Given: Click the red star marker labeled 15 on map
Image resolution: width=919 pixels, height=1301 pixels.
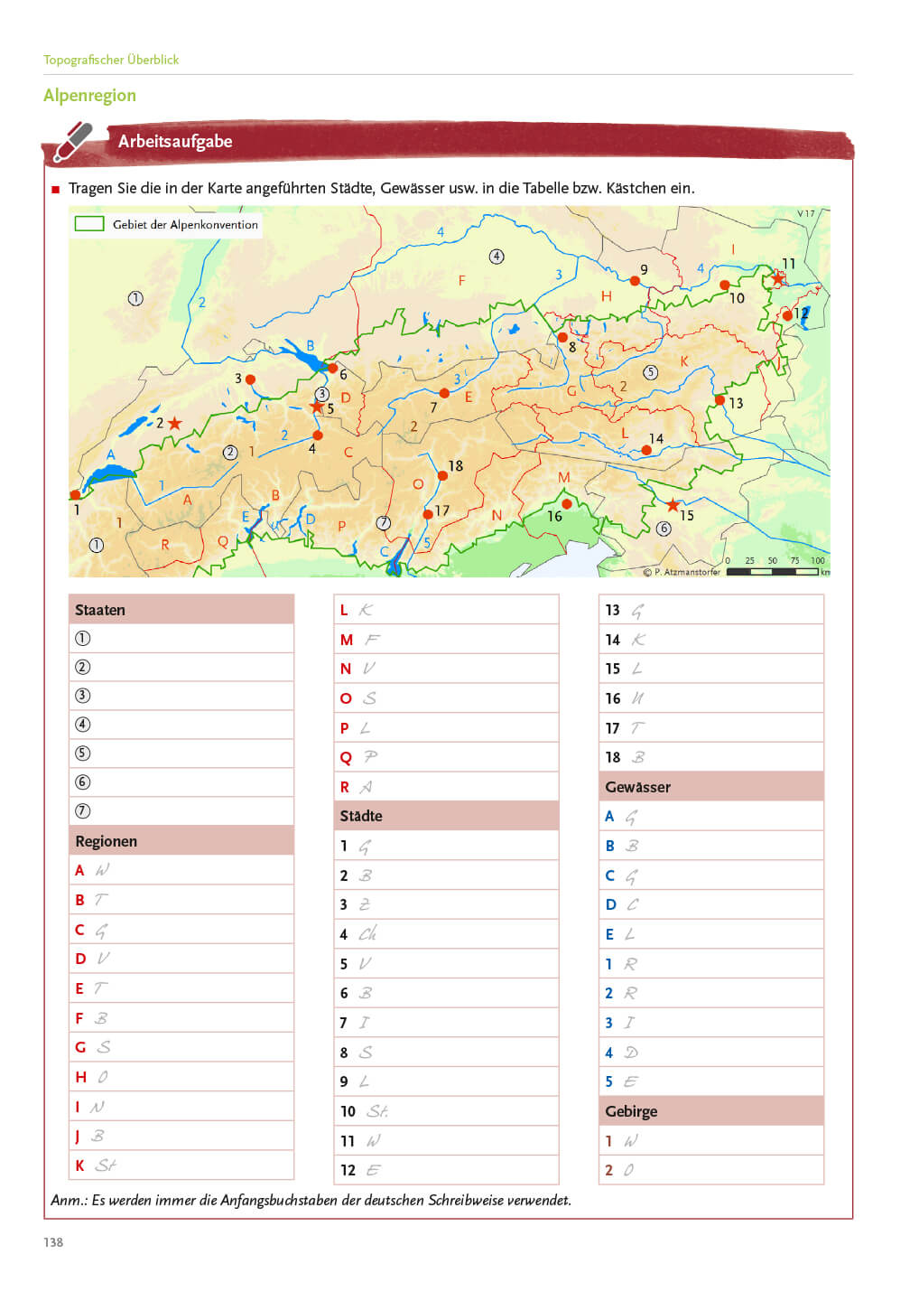Looking at the screenshot, I should [672, 505].
